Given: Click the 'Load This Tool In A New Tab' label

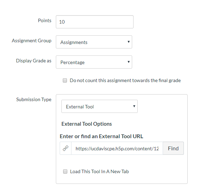Looking at the screenshot, I should pos(99,171).
